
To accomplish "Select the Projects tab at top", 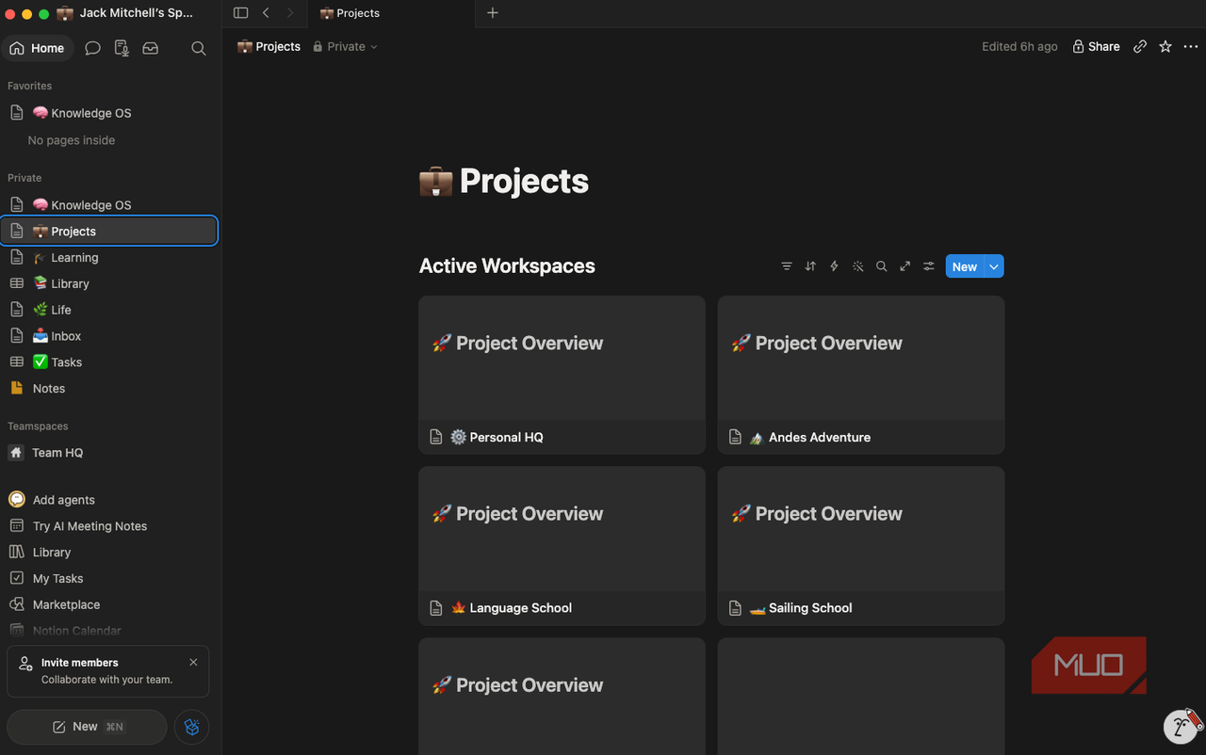I will 350,13.
